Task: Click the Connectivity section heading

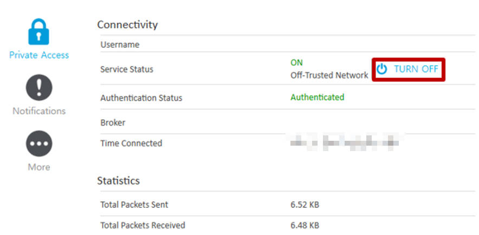Action: 127,24
